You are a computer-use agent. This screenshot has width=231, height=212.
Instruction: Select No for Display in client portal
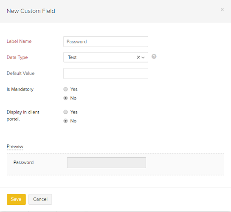coord(65,121)
